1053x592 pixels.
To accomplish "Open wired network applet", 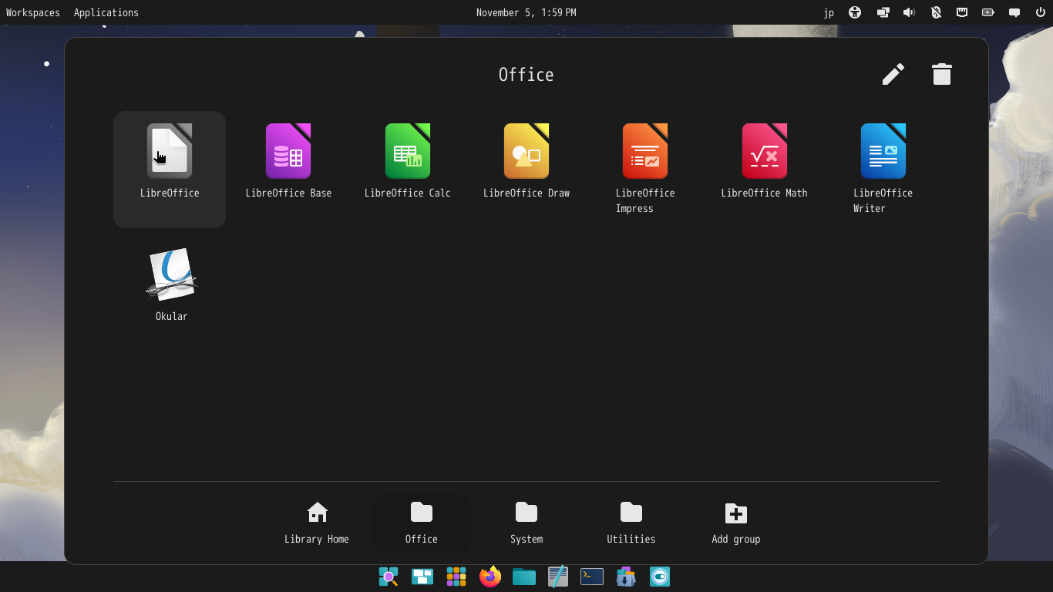I will (x=962, y=12).
